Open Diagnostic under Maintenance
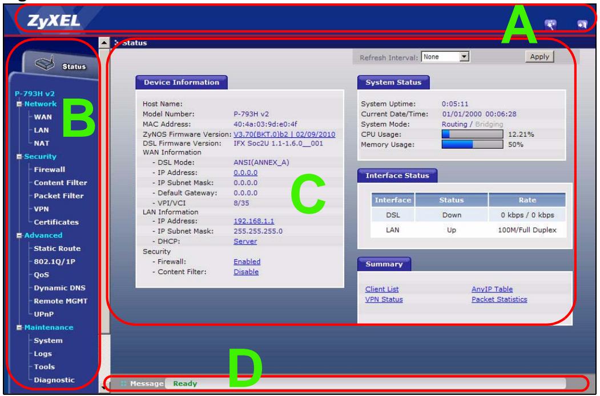 click(x=54, y=381)
